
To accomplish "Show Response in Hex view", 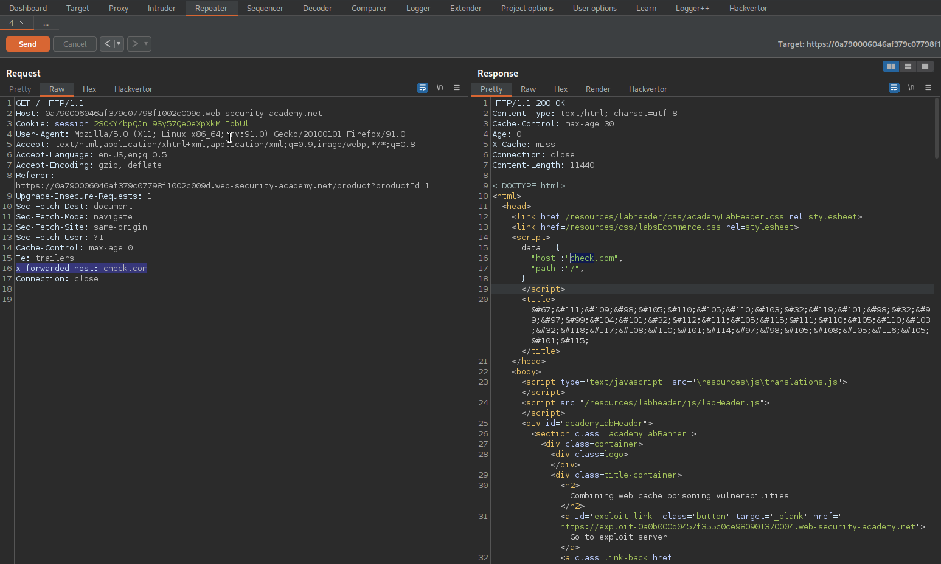I will click(x=561, y=89).
